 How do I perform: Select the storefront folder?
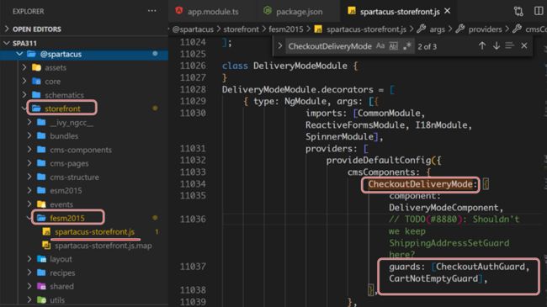pos(62,109)
